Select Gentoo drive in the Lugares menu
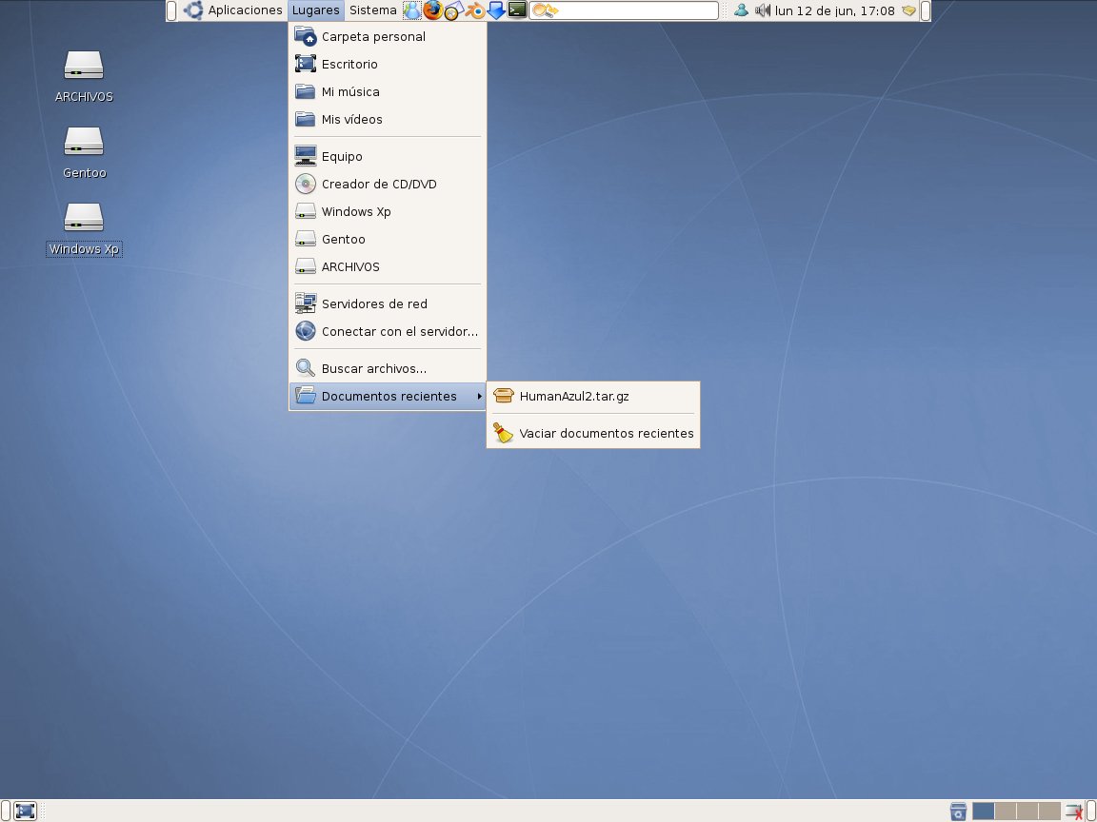 click(388, 239)
